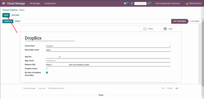Screen dimensions: 204x99
Task: Open Mitchell Admin user menu
Action: point(193,3)
